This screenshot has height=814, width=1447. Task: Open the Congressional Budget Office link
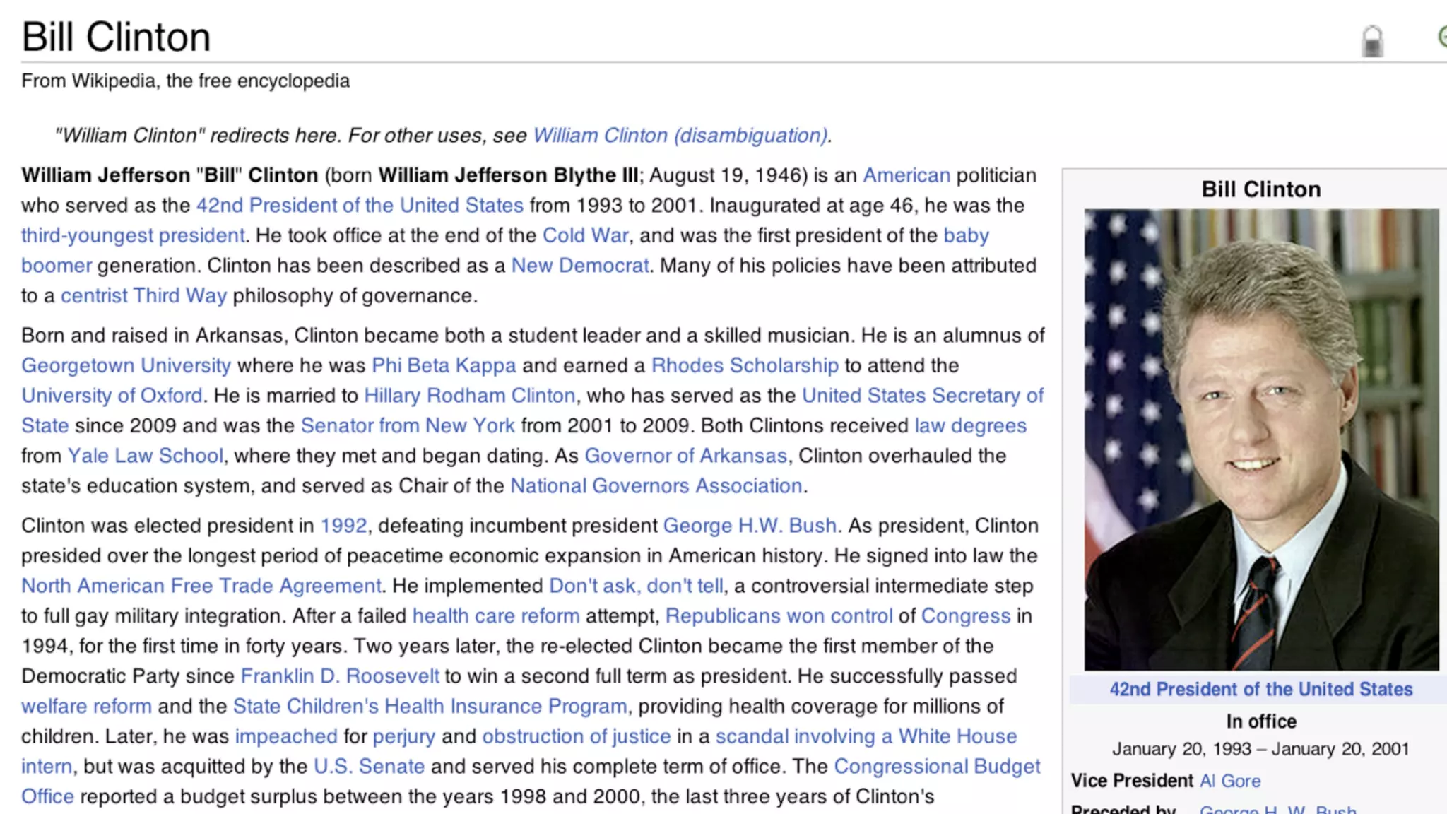click(937, 767)
